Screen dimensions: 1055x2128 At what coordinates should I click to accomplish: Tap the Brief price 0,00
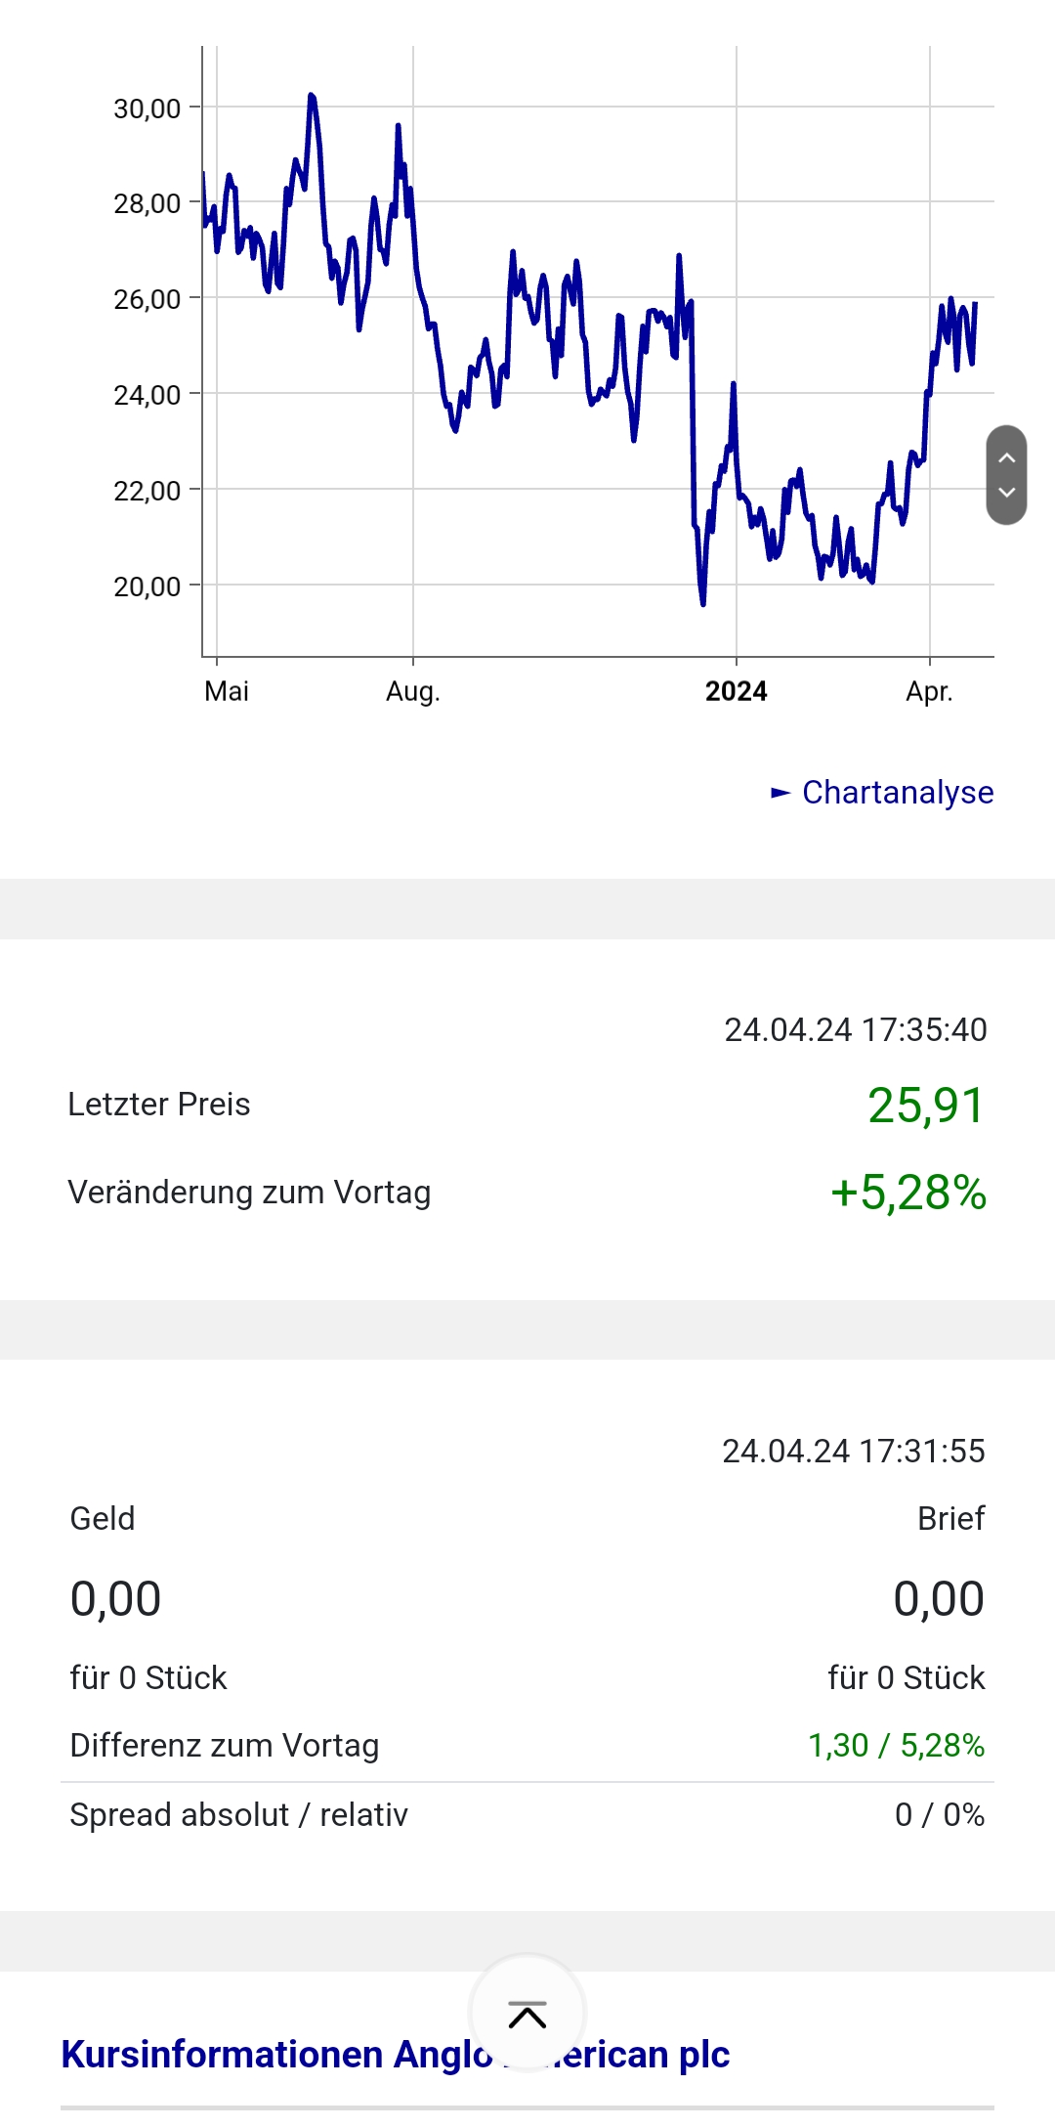939,1599
